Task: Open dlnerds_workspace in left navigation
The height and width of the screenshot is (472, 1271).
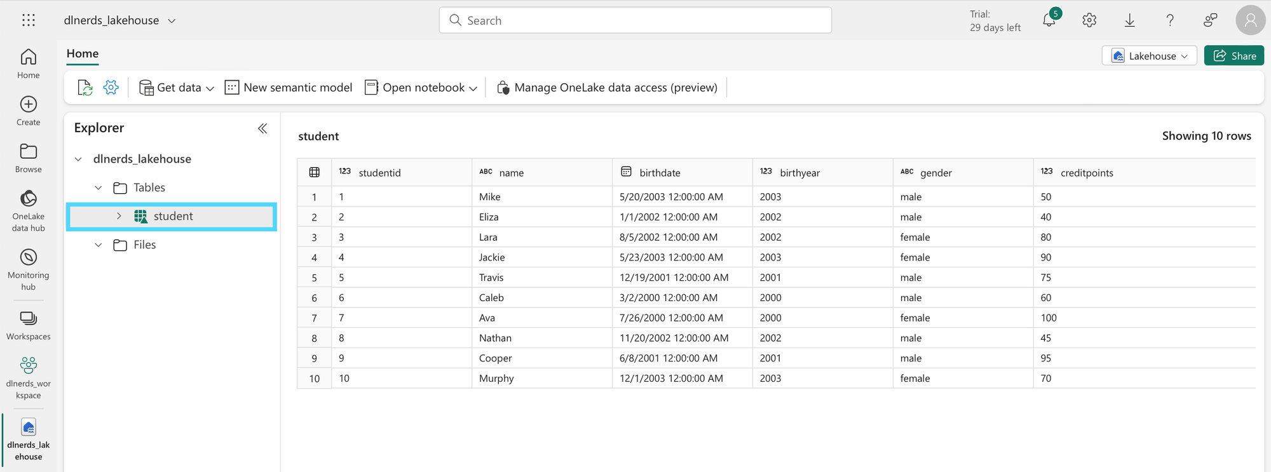Action: (29, 378)
